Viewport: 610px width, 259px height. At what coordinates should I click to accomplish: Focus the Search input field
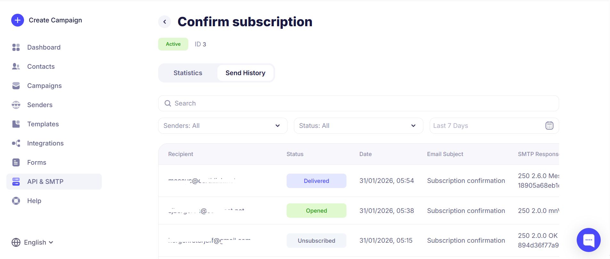(x=358, y=103)
